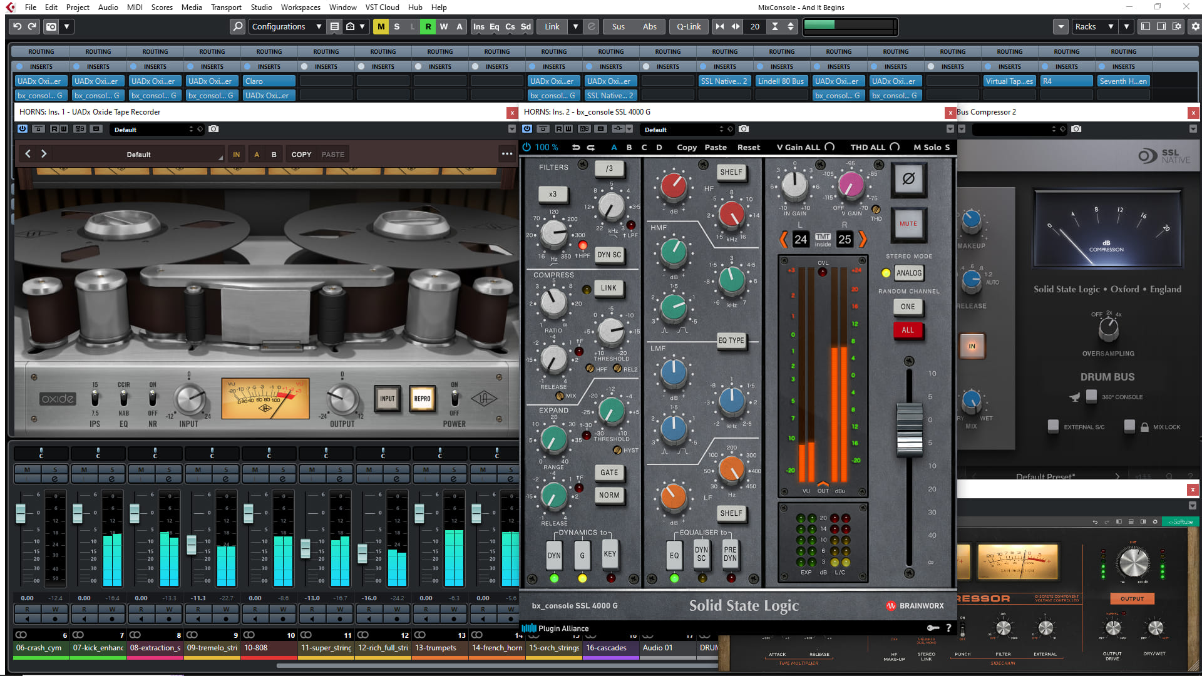Open the Studio menu
The height and width of the screenshot is (676, 1202).
261,8
